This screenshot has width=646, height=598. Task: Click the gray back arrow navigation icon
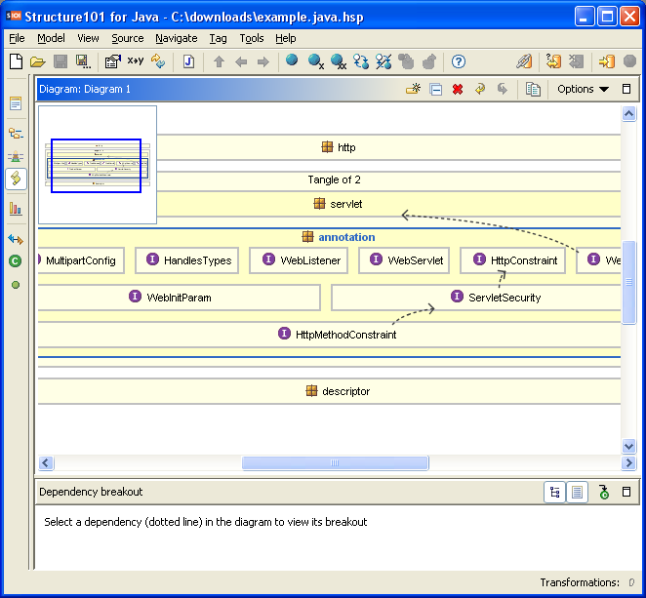point(241,62)
